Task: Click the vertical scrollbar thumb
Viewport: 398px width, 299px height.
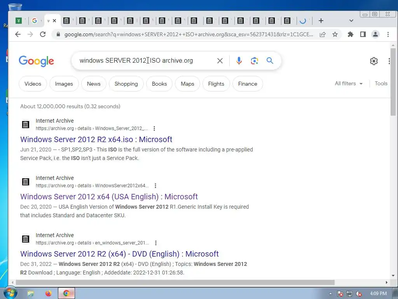Action: point(393,81)
